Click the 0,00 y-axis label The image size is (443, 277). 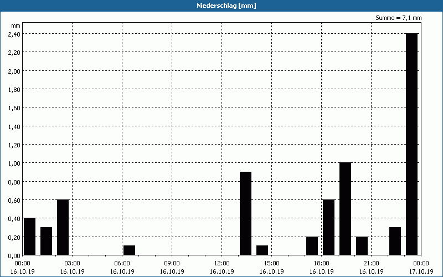pos(14,255)
